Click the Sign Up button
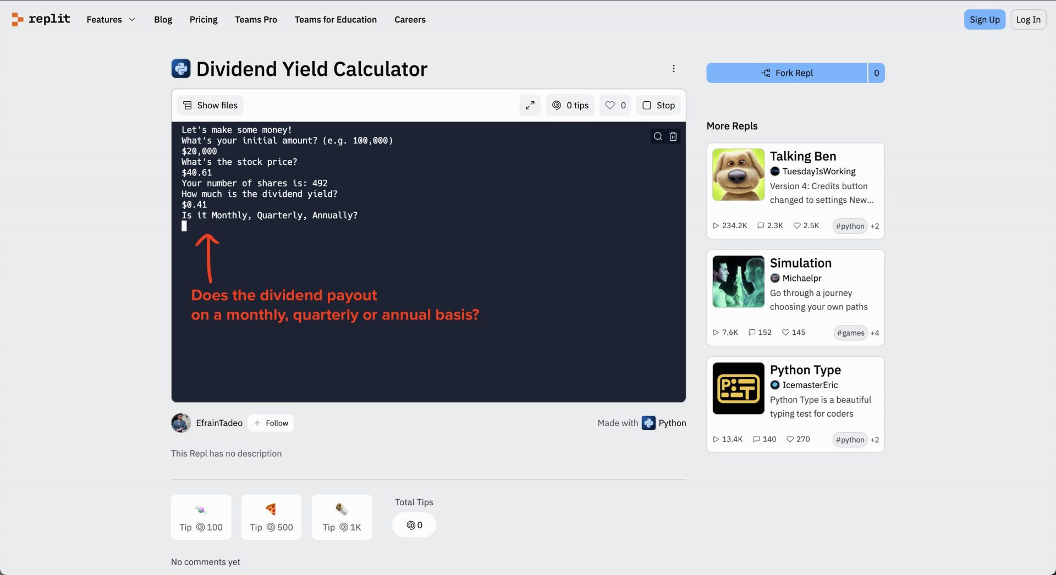Viewport: 1056px width, 575px height. [x=985, y=19]
